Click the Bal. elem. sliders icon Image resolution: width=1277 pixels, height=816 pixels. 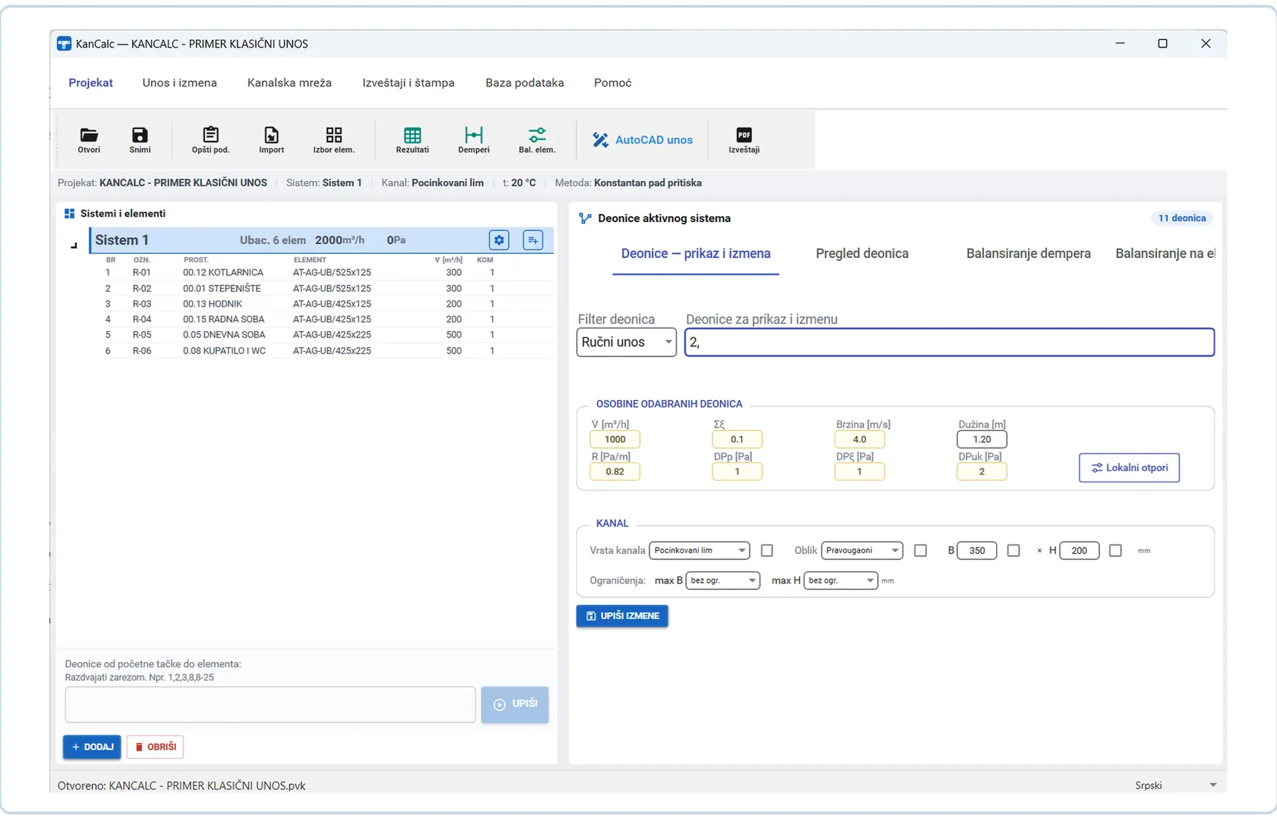(537, 135)
